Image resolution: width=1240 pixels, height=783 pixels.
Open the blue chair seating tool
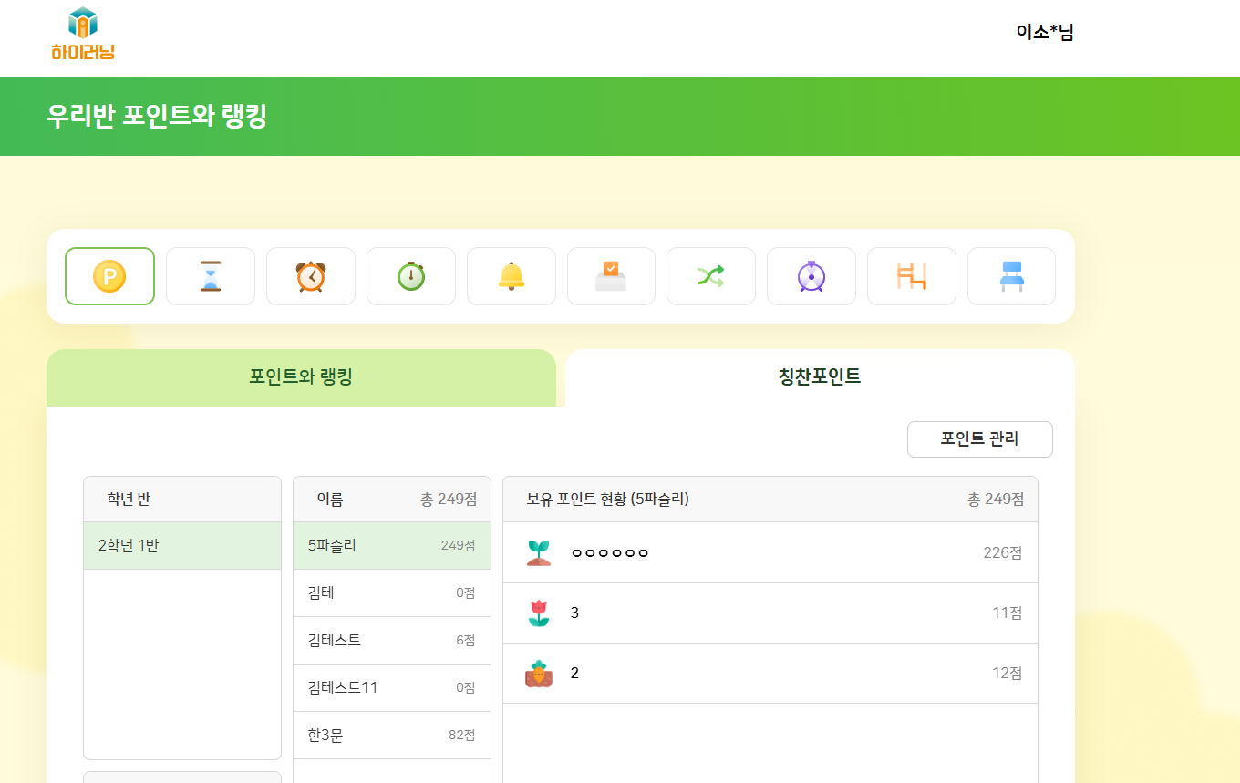coord(1011,276)
